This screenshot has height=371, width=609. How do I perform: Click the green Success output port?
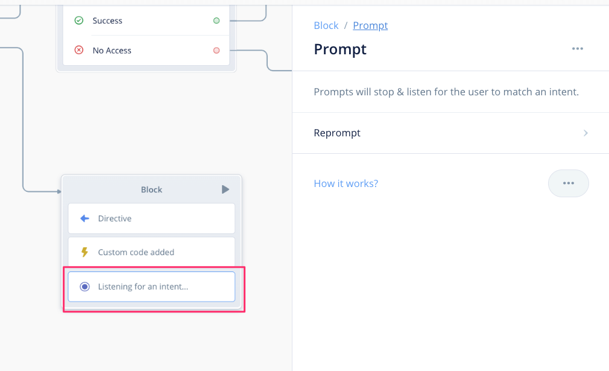pos(216,21)
